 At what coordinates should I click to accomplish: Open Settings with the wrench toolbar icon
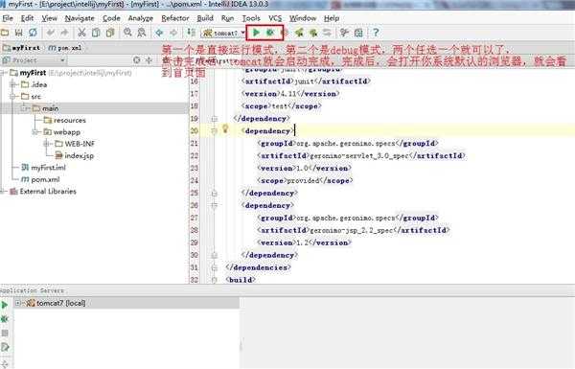tap(344, 33)
